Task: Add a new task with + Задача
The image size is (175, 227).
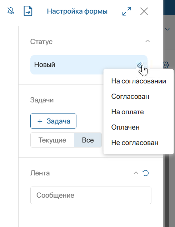Action: point(53,121)
